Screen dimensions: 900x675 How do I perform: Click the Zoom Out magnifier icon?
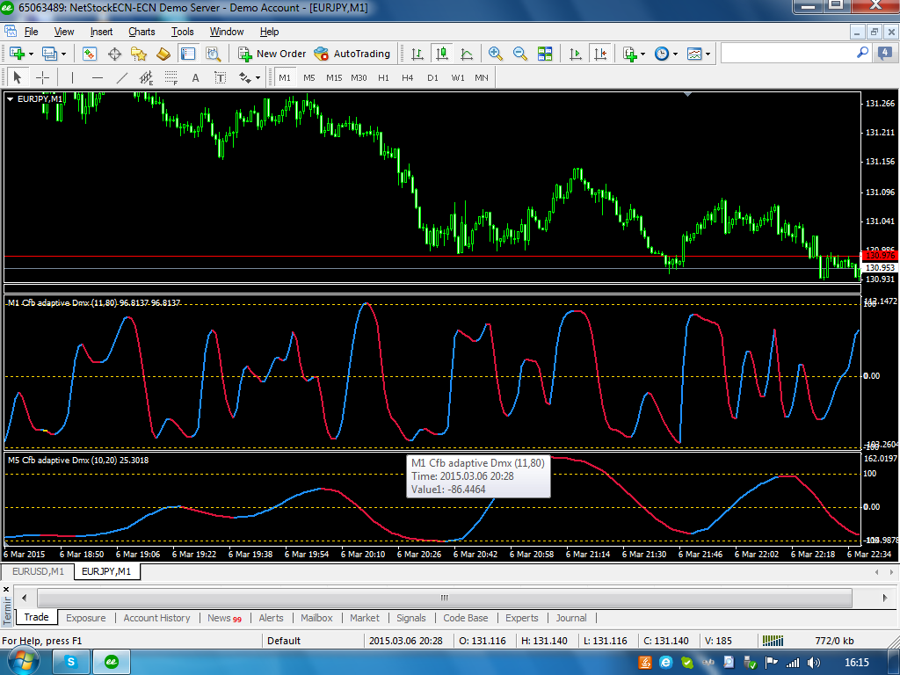tap(520, 54)
